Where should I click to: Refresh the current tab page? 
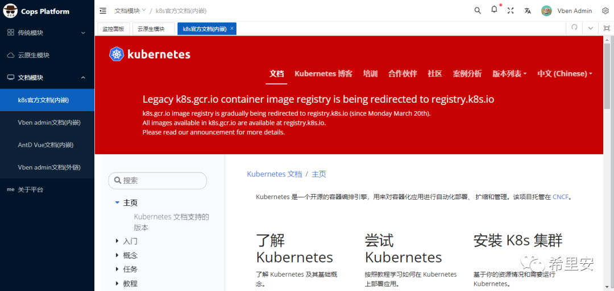pyautogui.click(x=574, y=28)
